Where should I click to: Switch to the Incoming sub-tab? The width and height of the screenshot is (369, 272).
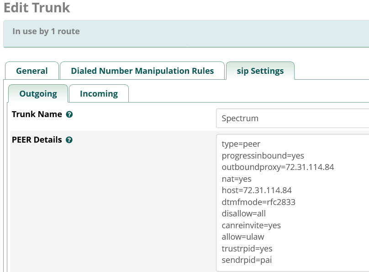click(x=99, y=93)
